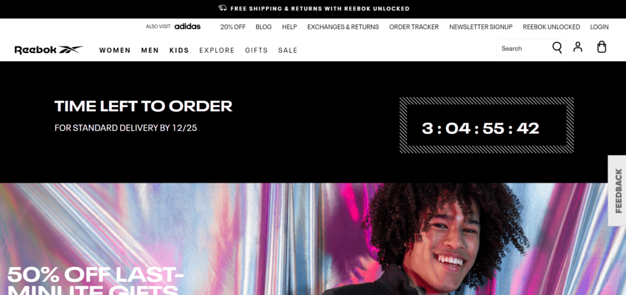Go to the GIFTS section
Viewport: 626px width, 295px height.
click(x=257, y=50)
